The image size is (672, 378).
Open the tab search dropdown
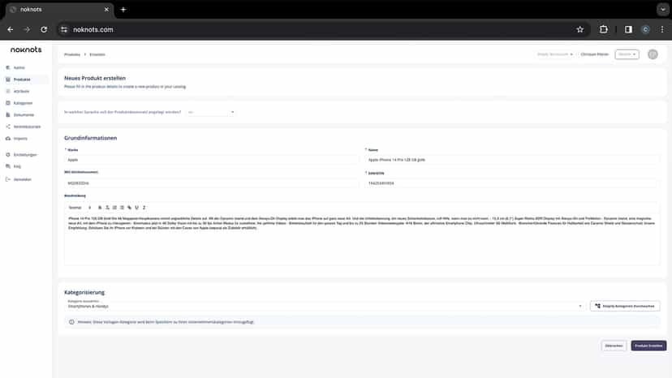coord(662,10)
